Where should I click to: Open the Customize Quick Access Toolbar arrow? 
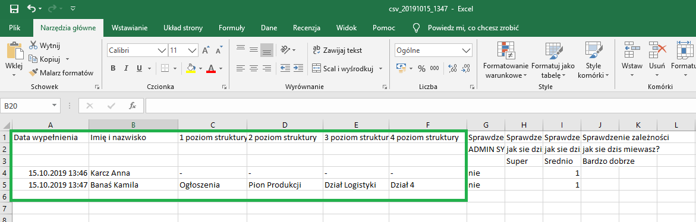point(73,8)
